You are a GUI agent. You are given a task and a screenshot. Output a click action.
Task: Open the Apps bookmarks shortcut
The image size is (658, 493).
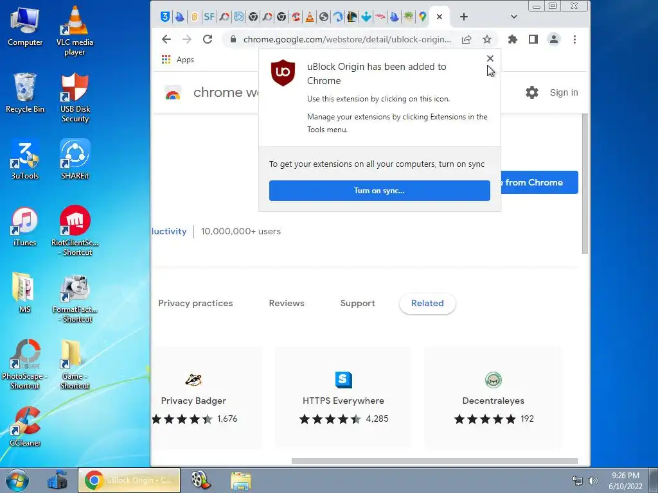177,60
